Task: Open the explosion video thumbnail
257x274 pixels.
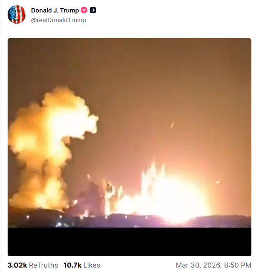Action: coord(130,147)
